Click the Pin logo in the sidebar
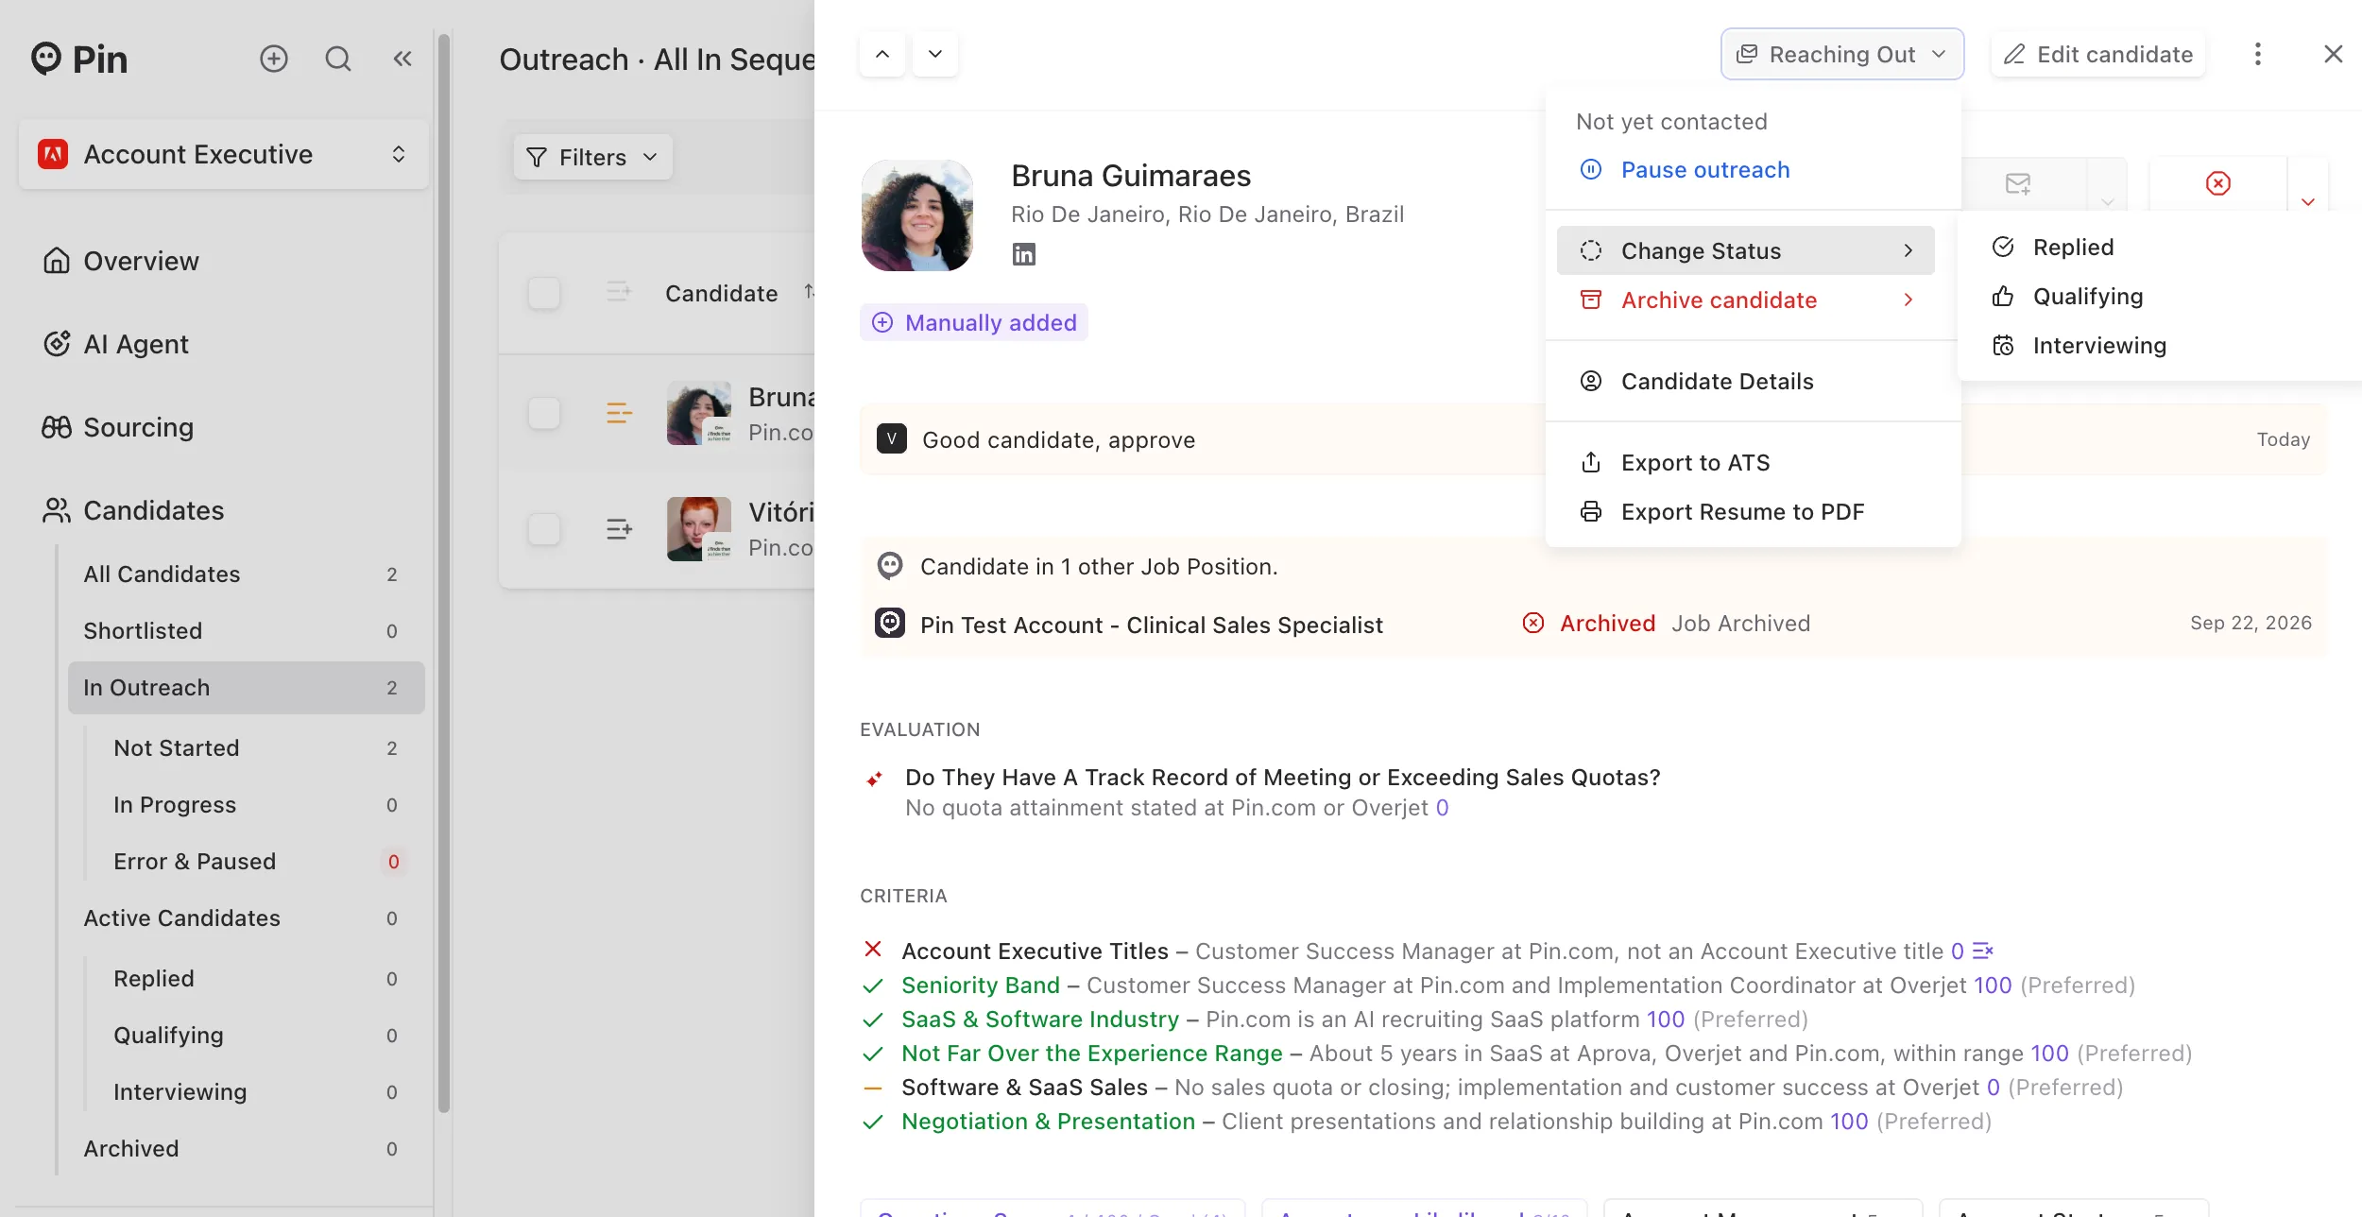The image size is (2362, 1217). tap(79, 59)
